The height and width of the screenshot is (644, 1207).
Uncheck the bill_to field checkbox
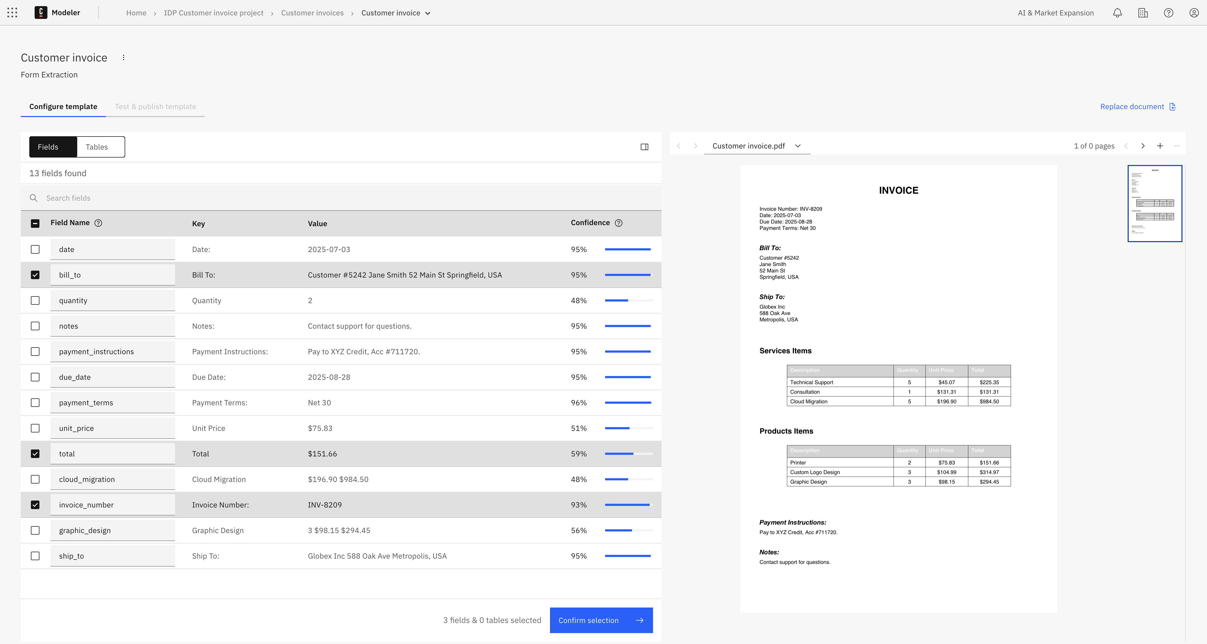tap(35, 275)
